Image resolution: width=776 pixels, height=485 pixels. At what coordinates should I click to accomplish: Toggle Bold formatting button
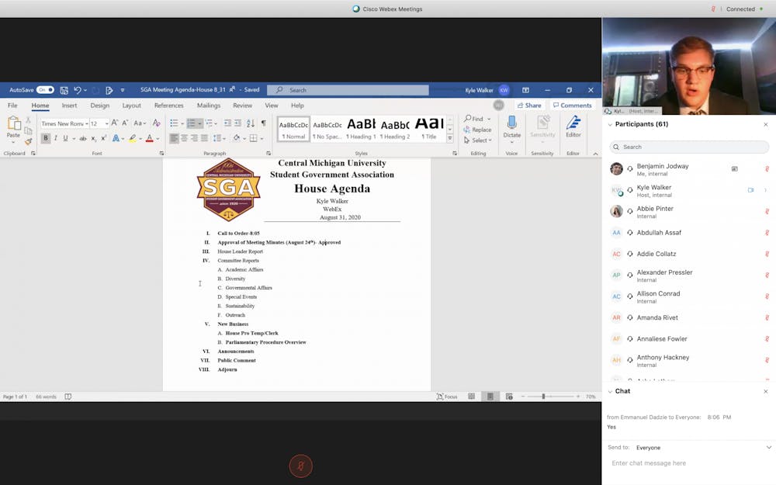click(45, 138)
